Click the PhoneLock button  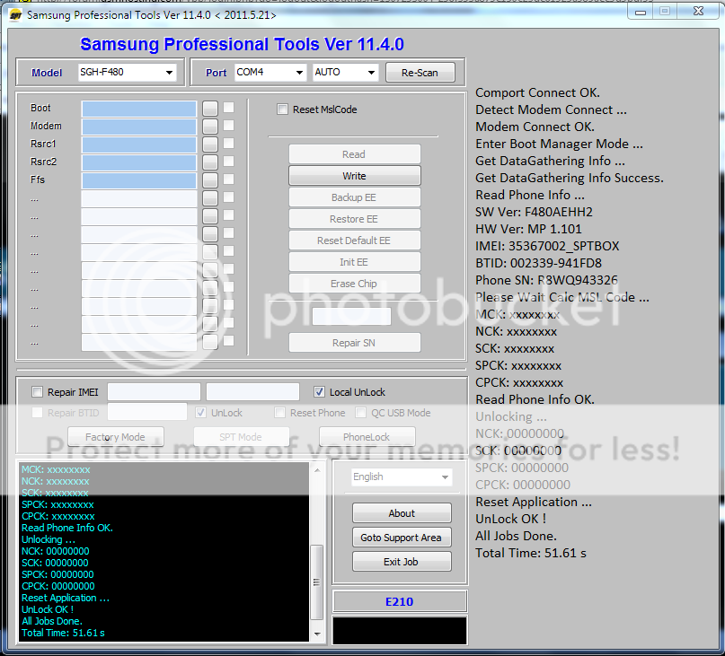coord(367,436)
